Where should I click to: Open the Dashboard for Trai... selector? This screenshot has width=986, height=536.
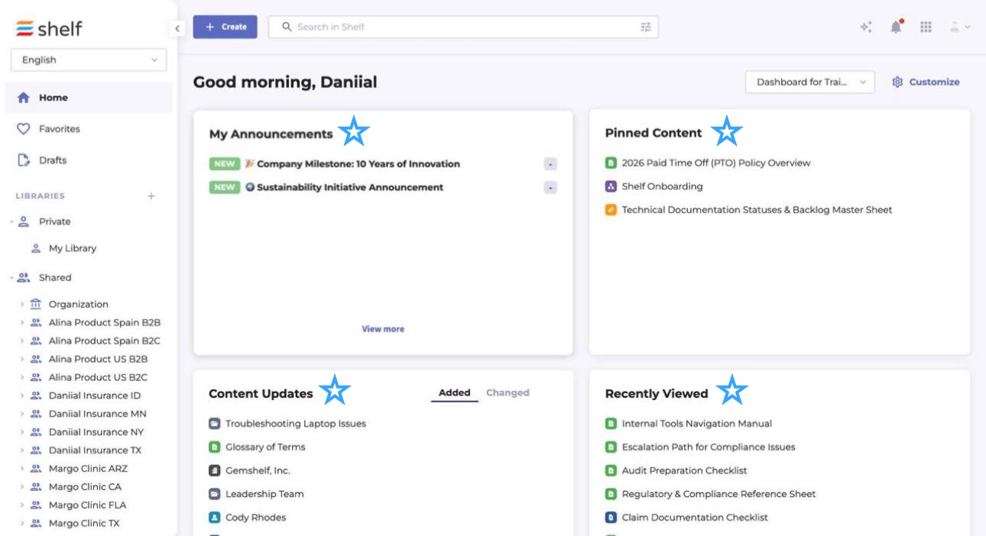point(810,82)
